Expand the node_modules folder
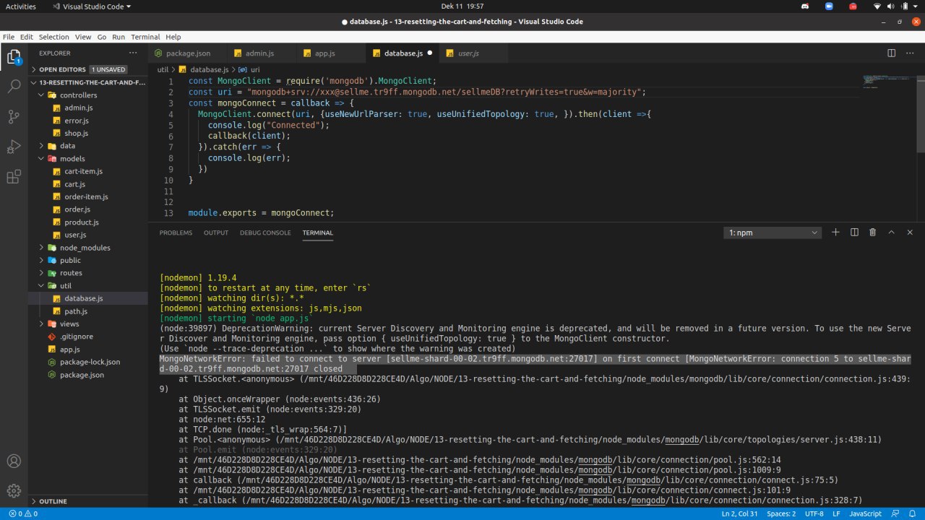The width and height of the screenshot is (925, 520). click(85, 248)
